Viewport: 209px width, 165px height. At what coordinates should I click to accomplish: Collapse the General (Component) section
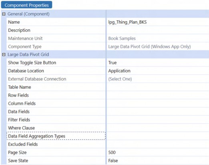point(4,14)
